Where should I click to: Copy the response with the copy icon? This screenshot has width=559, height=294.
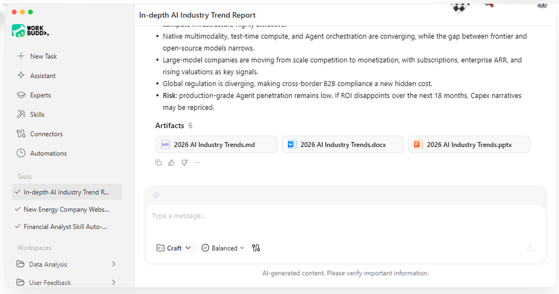158,163
